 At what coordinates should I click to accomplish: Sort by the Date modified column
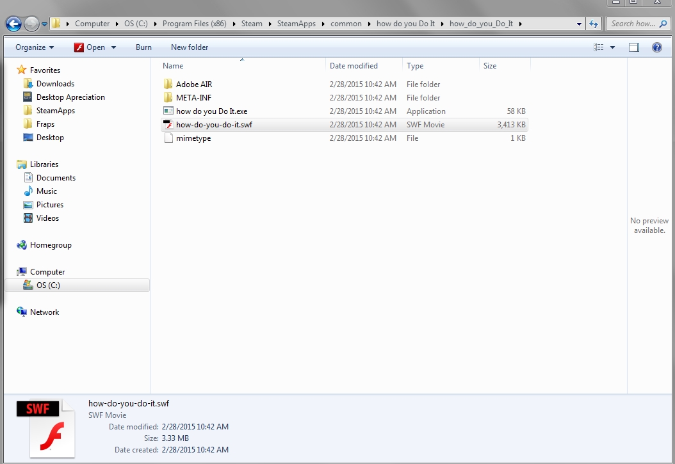click(364, 66)
